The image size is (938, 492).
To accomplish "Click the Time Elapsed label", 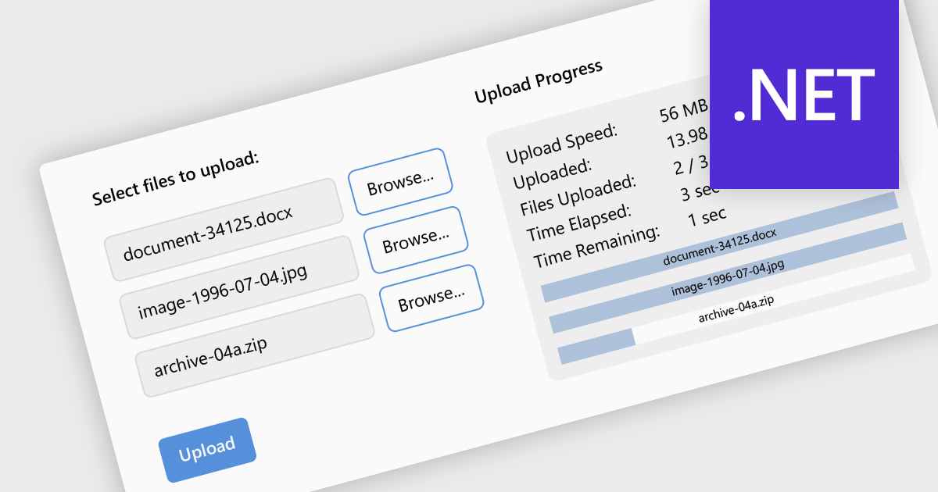I will point(578,222).
